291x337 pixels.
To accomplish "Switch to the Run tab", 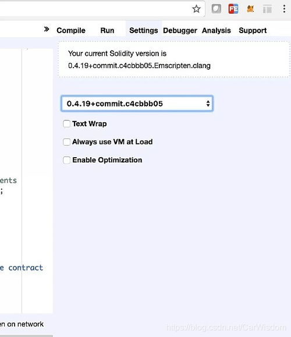I will pyautogui.click(x=107, y=30).
